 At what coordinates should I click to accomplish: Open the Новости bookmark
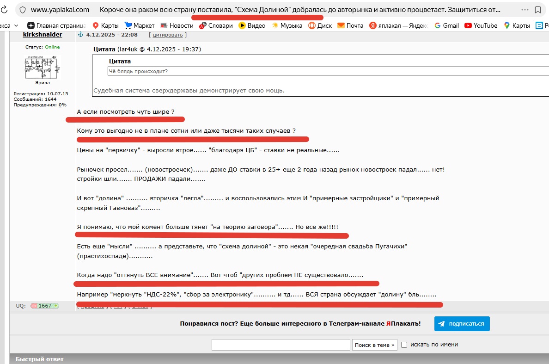177,25
